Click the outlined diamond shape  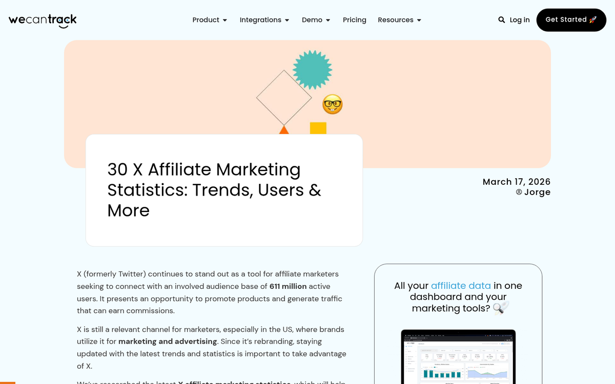pyautogui.click(x=284, y=98)
